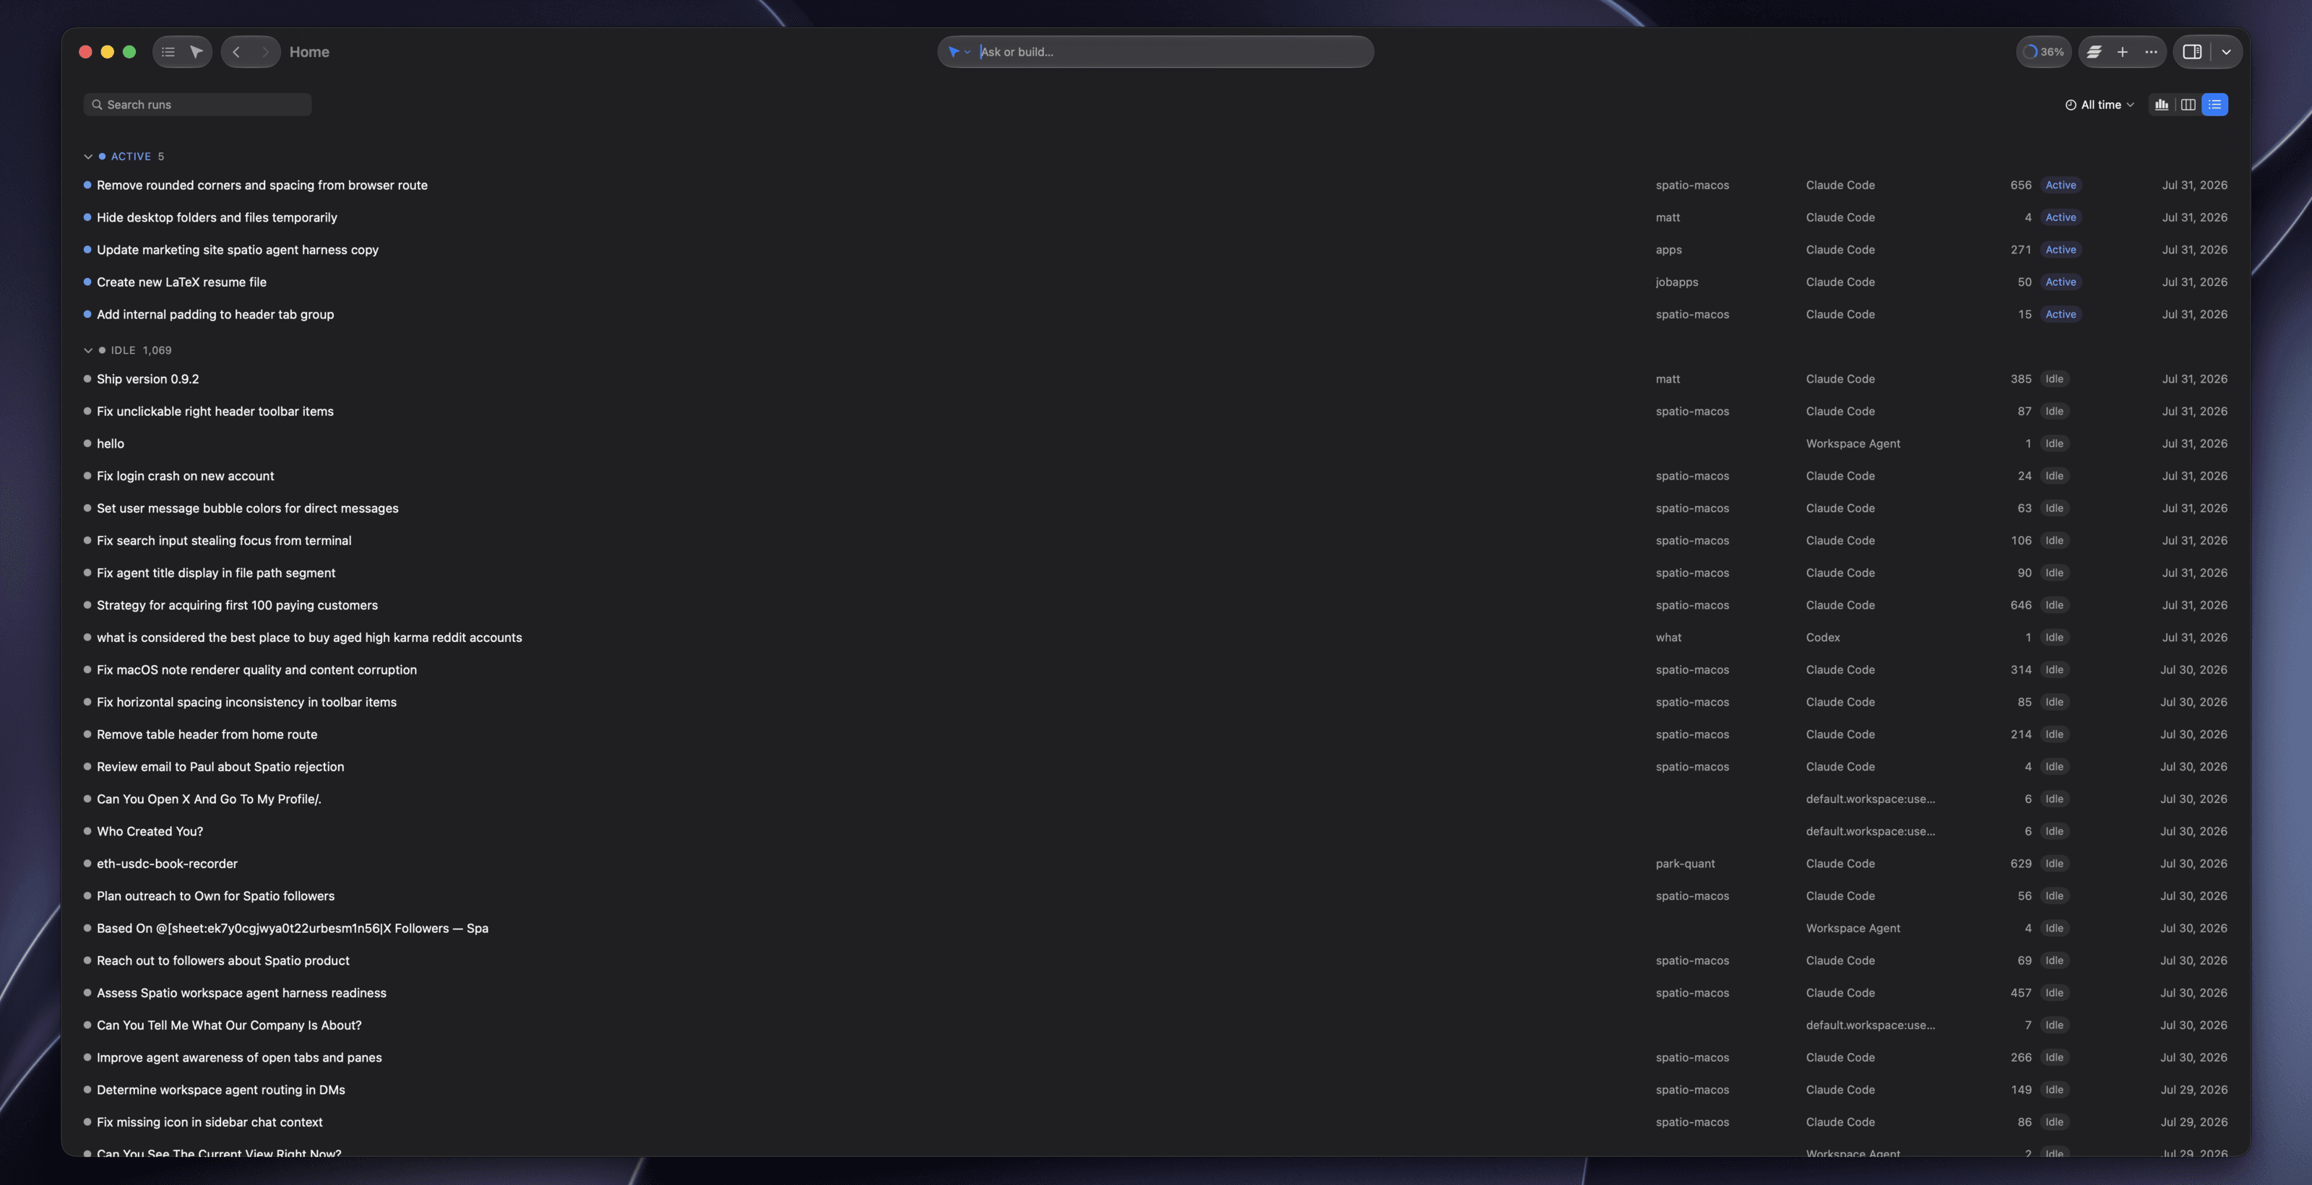This screenshot has height=1185, width=2312.
Task: Click 'apps' project label in Update marketing row
Action: point(1668,249)
